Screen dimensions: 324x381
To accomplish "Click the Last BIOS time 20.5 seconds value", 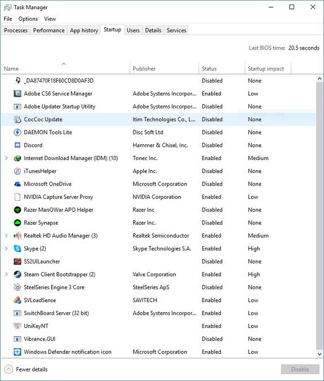I will 304,48.
